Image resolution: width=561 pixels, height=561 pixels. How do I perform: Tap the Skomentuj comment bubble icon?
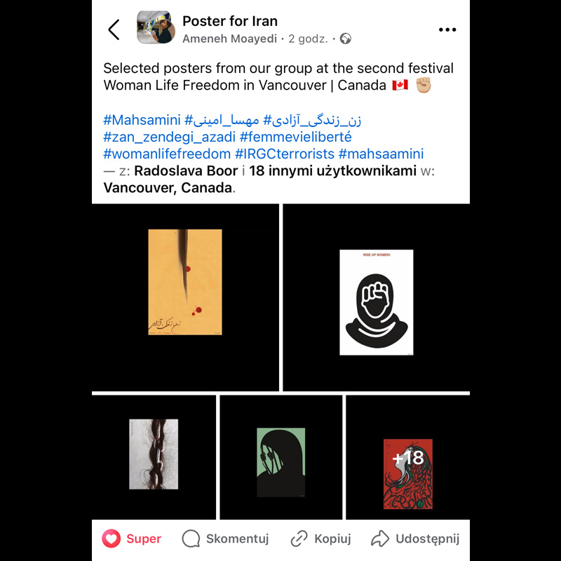pyautogui.click(x=191, y=539)
